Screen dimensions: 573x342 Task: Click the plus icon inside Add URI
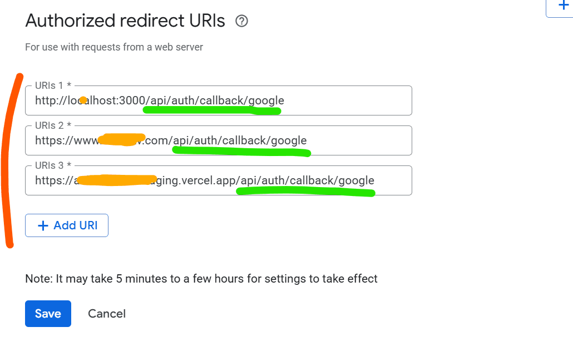click(x=42, y=225)
